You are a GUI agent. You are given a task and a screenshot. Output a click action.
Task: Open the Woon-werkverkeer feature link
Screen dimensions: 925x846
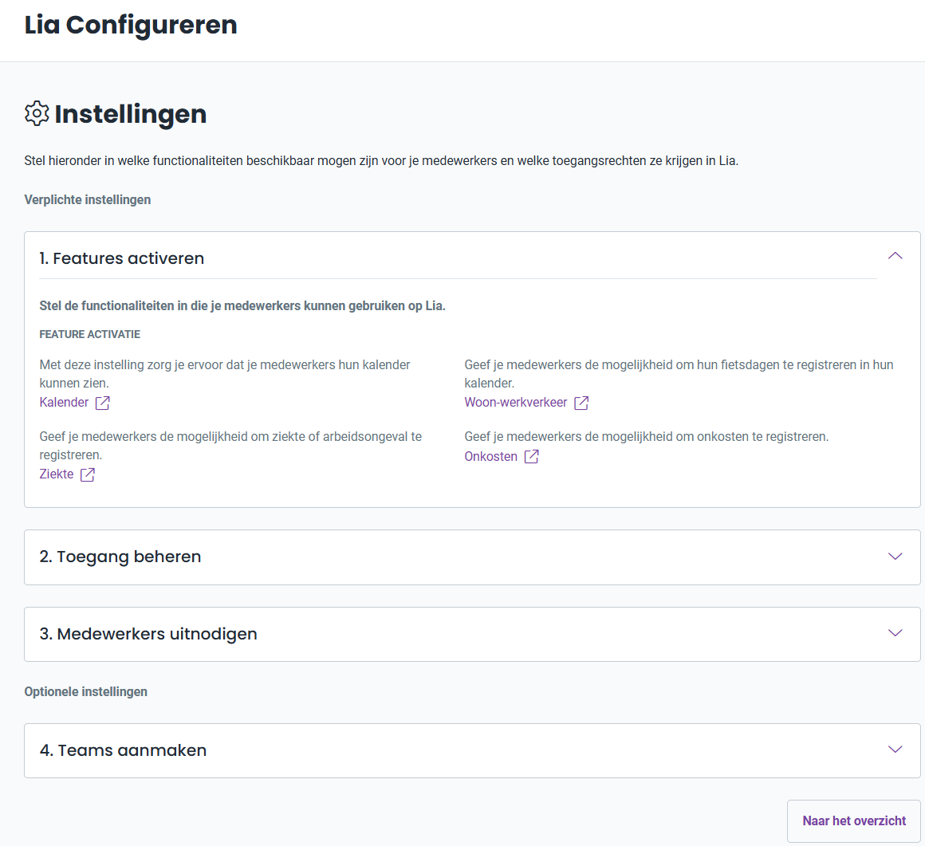pos(516,403)
